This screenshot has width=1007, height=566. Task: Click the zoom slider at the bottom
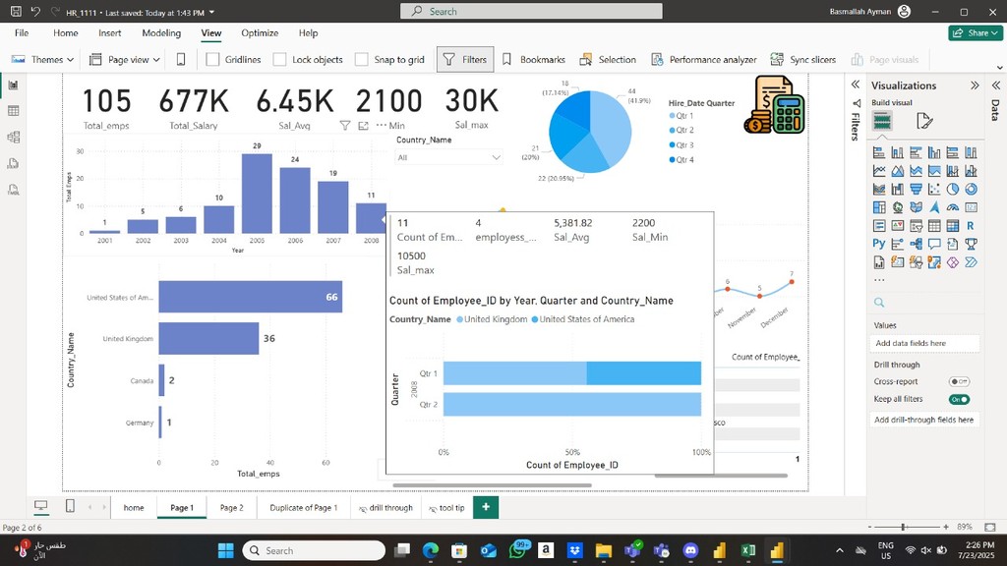tap(903, 527)
